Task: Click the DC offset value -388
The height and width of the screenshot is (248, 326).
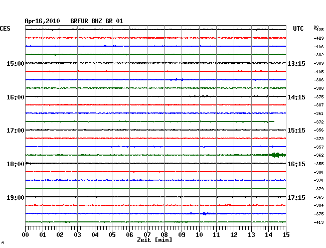Action: click(318, 88)
